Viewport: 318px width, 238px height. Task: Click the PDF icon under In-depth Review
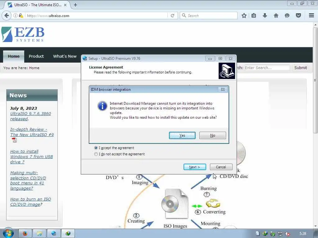click(14, 140)
